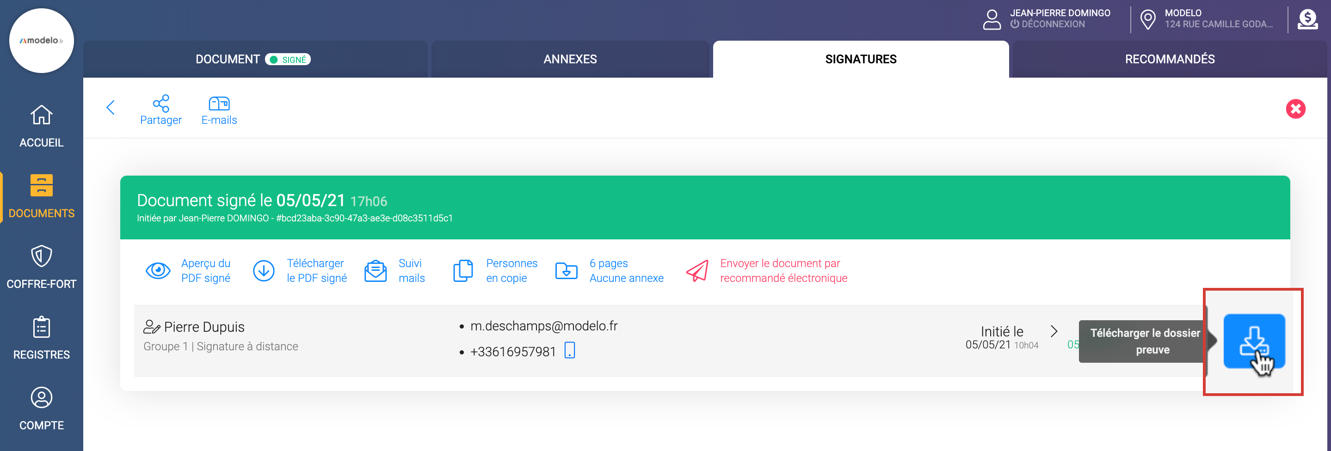Screen dimensions: 1331x451
Task: Open Aperçu du PDF signé eye icon
Action: point(158,270)
